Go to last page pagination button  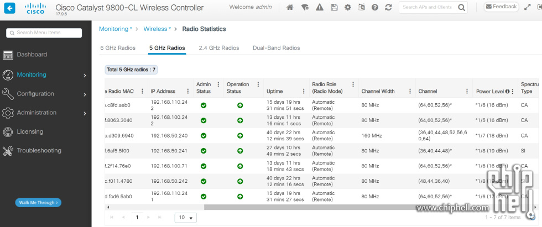click(x=159, y=218)
